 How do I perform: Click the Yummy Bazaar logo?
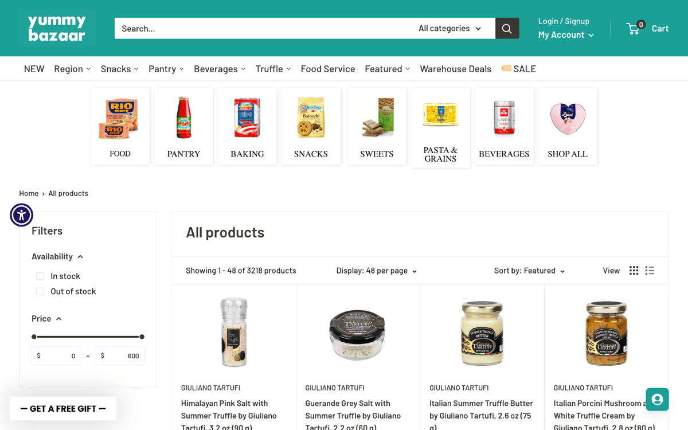[57, 28]
